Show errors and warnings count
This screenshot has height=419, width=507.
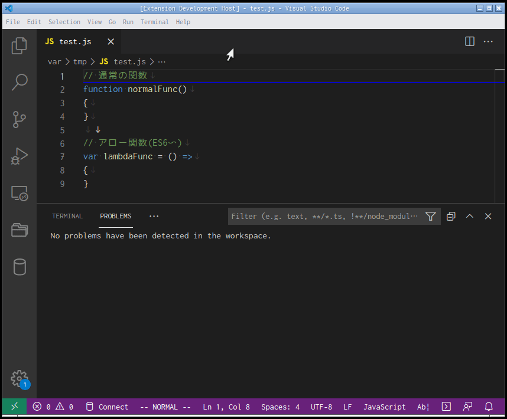[x=53, y=407]
